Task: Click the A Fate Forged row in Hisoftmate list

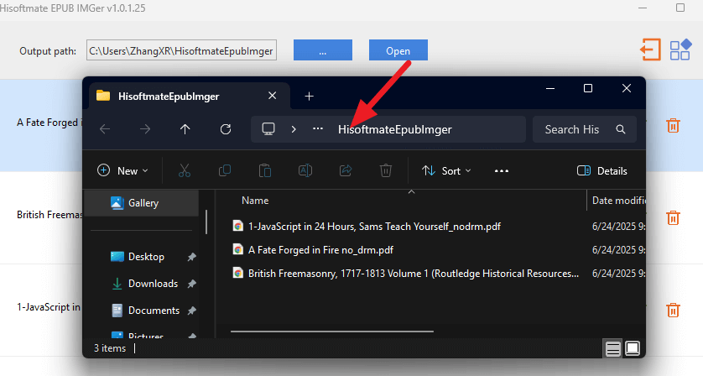Action: click(x=41, y=126)
